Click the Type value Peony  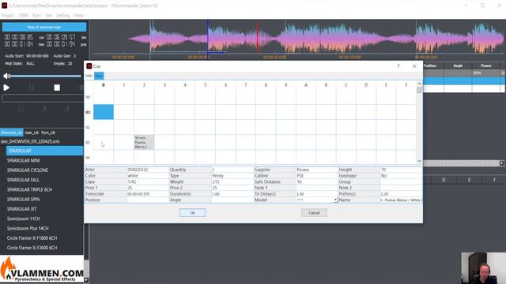[232, 176]
